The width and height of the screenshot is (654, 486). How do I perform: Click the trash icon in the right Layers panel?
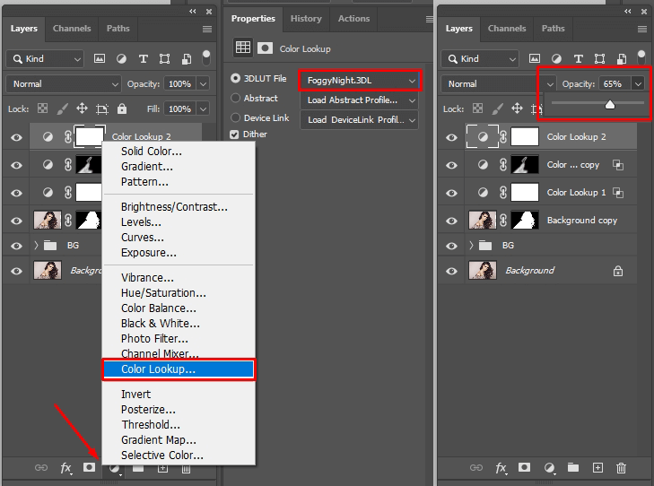621,468
